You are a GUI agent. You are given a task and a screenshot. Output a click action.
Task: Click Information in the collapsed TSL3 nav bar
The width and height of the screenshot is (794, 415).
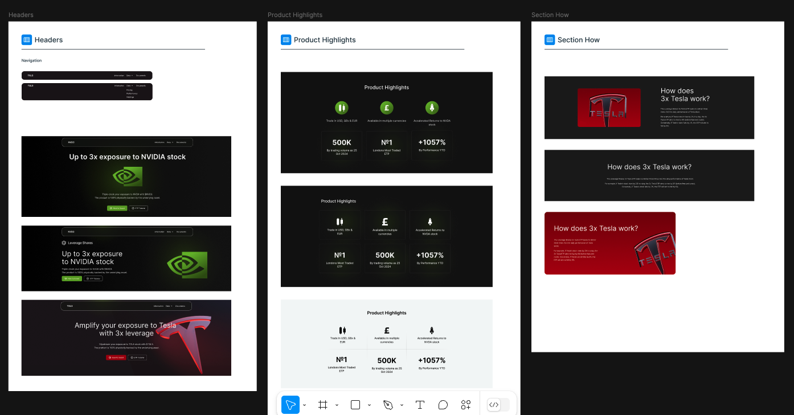(119, 75)
